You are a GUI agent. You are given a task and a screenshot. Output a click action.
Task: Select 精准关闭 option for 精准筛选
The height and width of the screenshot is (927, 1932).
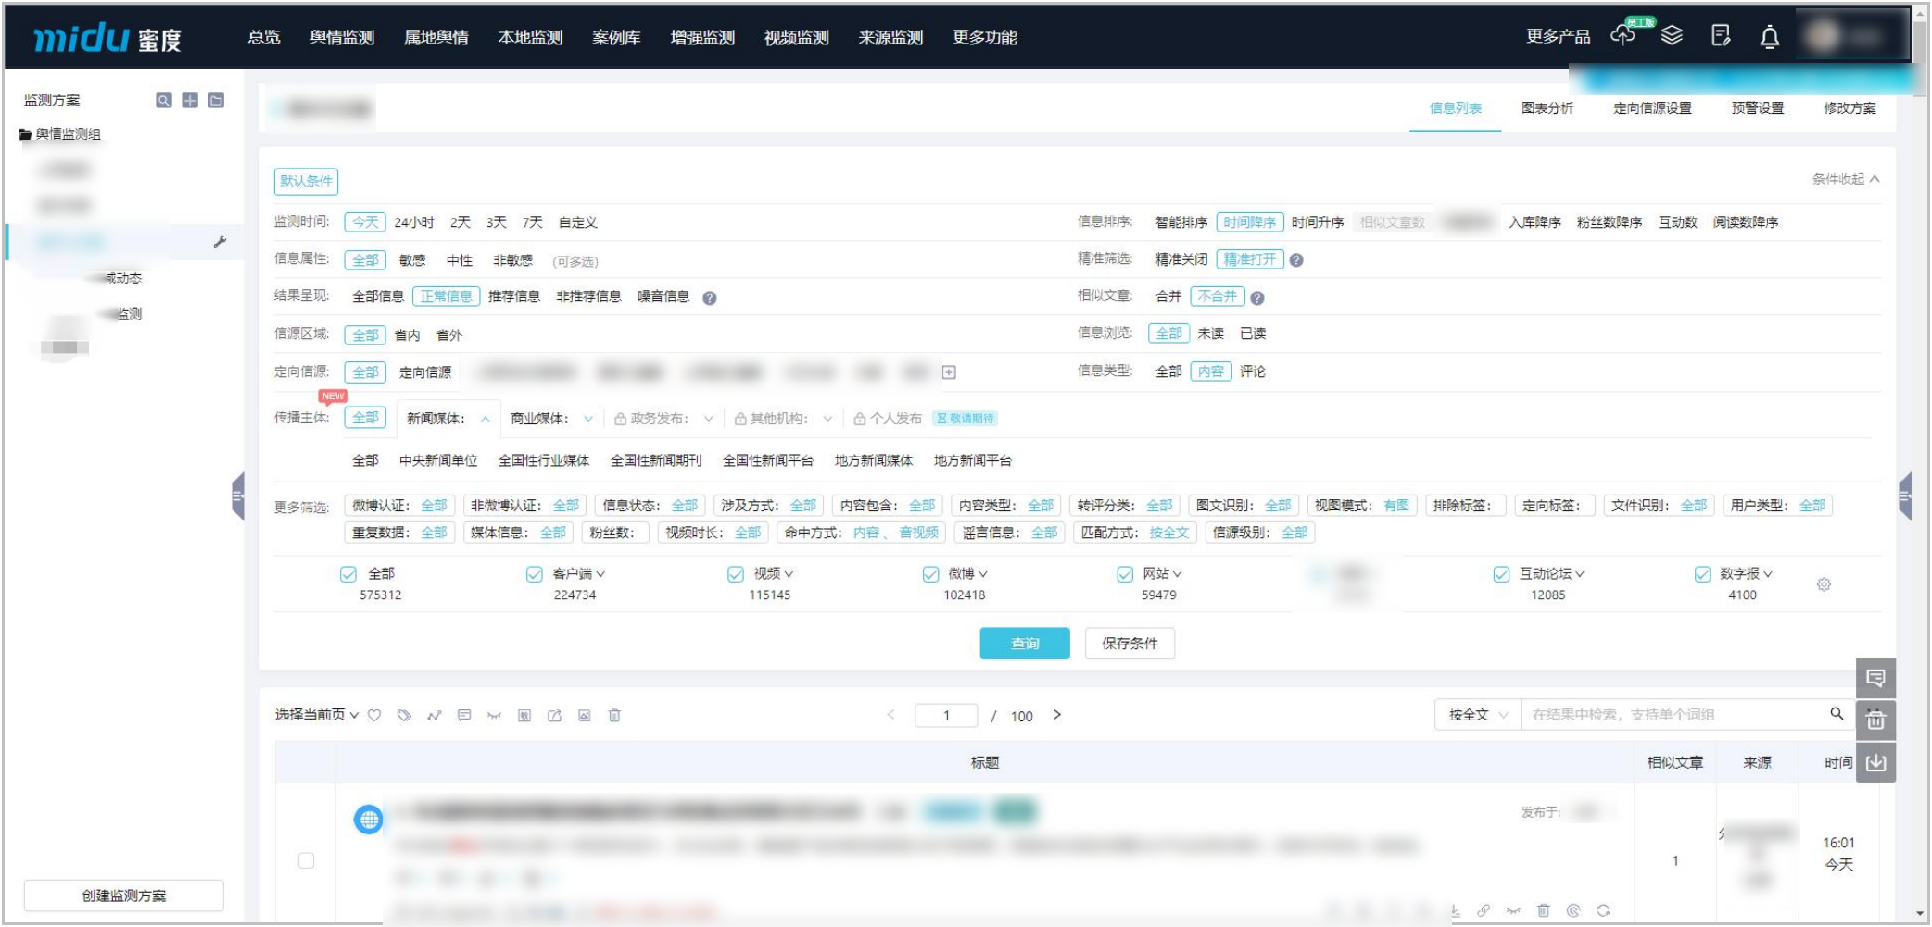tap(1181, 259)
